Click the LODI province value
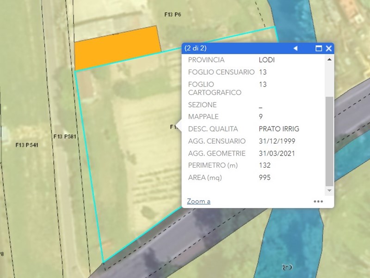The width and height of the screenshot is (370, 278). click(267, 60)
